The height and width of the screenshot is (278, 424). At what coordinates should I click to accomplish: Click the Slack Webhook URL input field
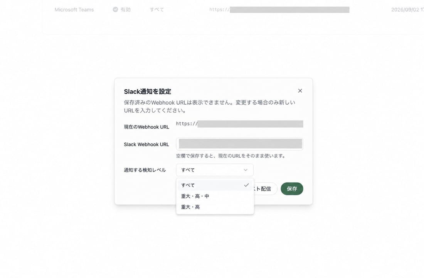(x=239, y=144)
